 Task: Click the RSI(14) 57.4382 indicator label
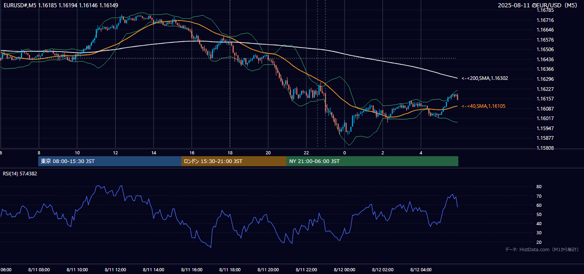tap(20, 174)
